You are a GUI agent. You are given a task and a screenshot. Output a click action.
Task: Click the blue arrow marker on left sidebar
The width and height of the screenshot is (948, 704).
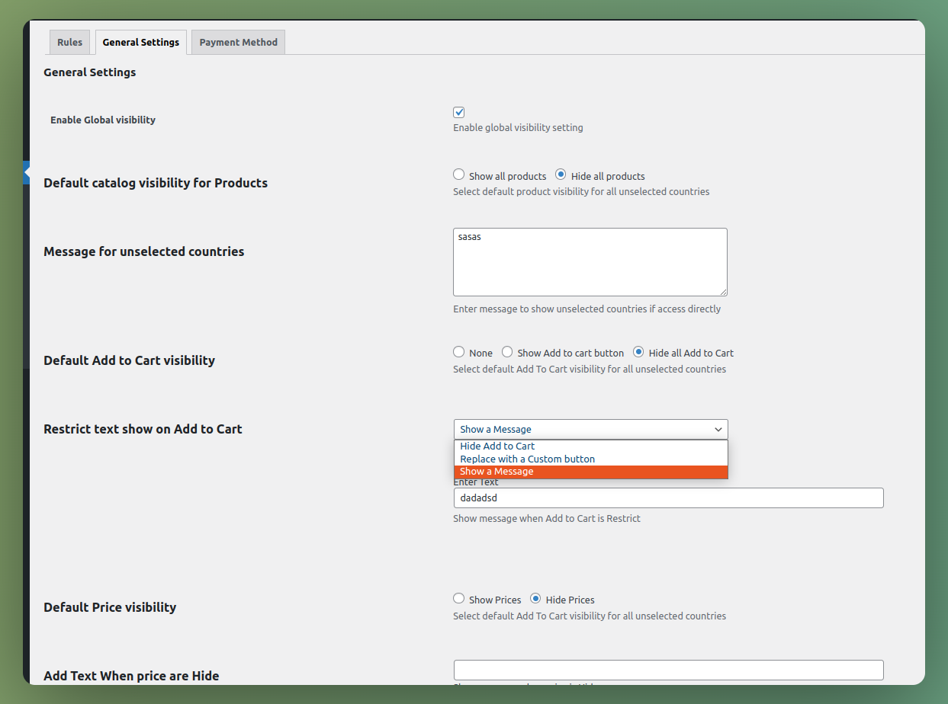coord(27,173)
